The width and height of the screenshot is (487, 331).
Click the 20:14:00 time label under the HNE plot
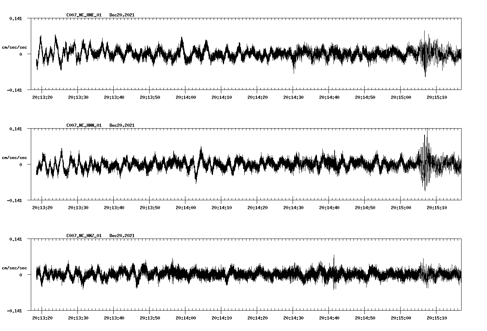point(186,97)
